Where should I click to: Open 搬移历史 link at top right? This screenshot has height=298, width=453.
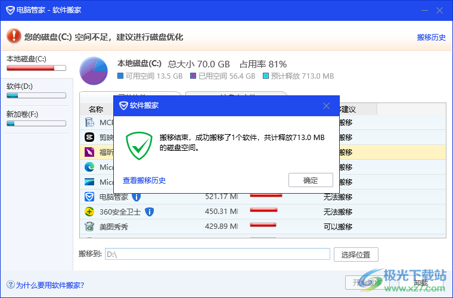pos(432,37)
